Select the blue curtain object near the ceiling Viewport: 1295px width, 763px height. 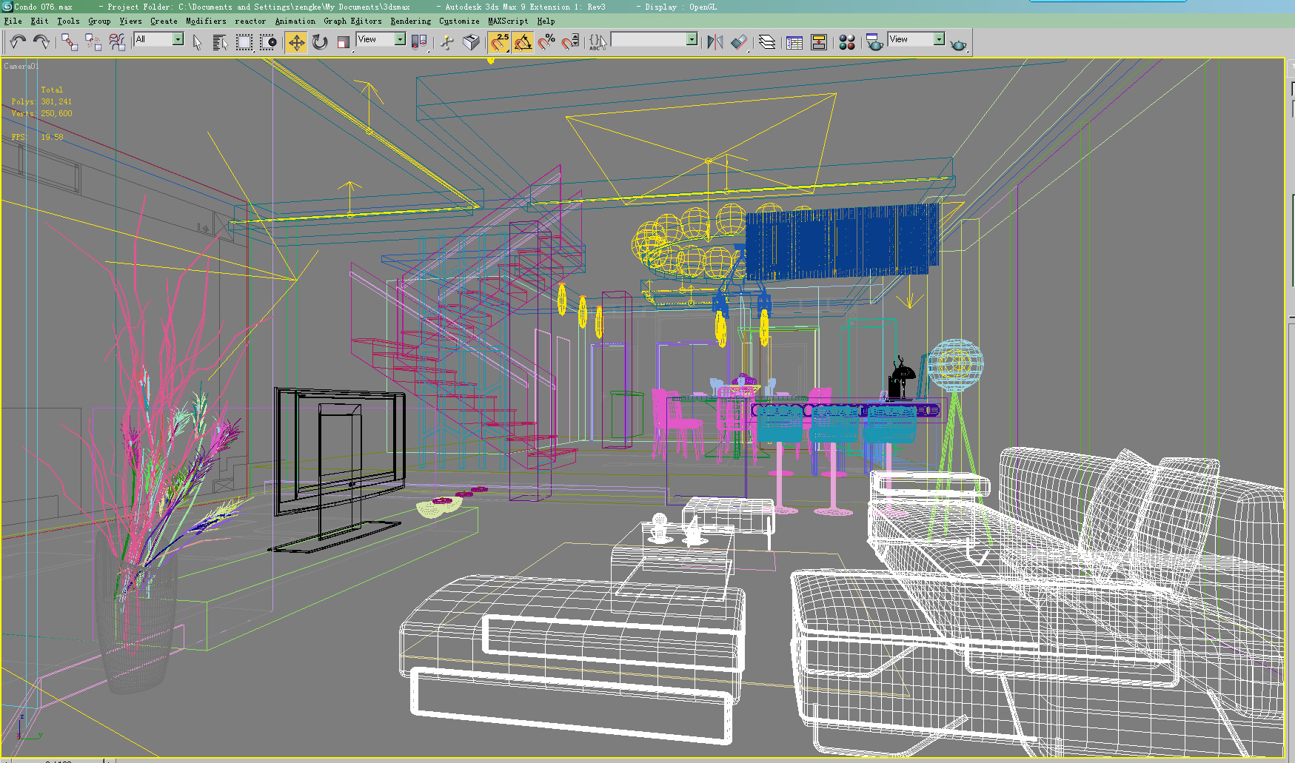pos(842,241)
